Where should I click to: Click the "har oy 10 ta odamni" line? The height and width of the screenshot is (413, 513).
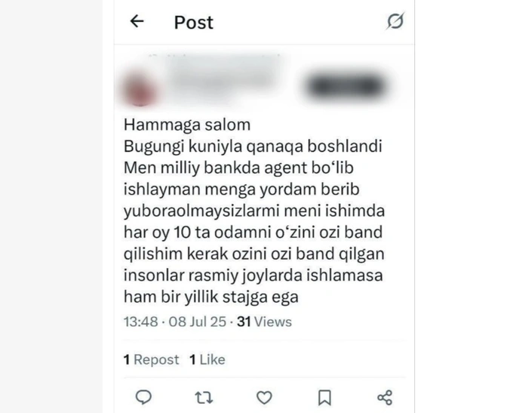point(253,233)
